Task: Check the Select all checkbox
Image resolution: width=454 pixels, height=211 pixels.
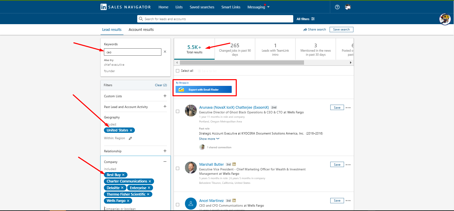Action: click(x=178, y=71)
